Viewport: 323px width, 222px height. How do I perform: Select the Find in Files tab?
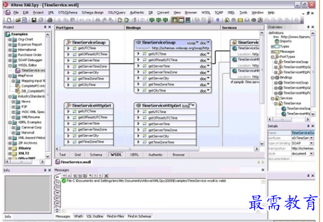(x=116, y=216)
